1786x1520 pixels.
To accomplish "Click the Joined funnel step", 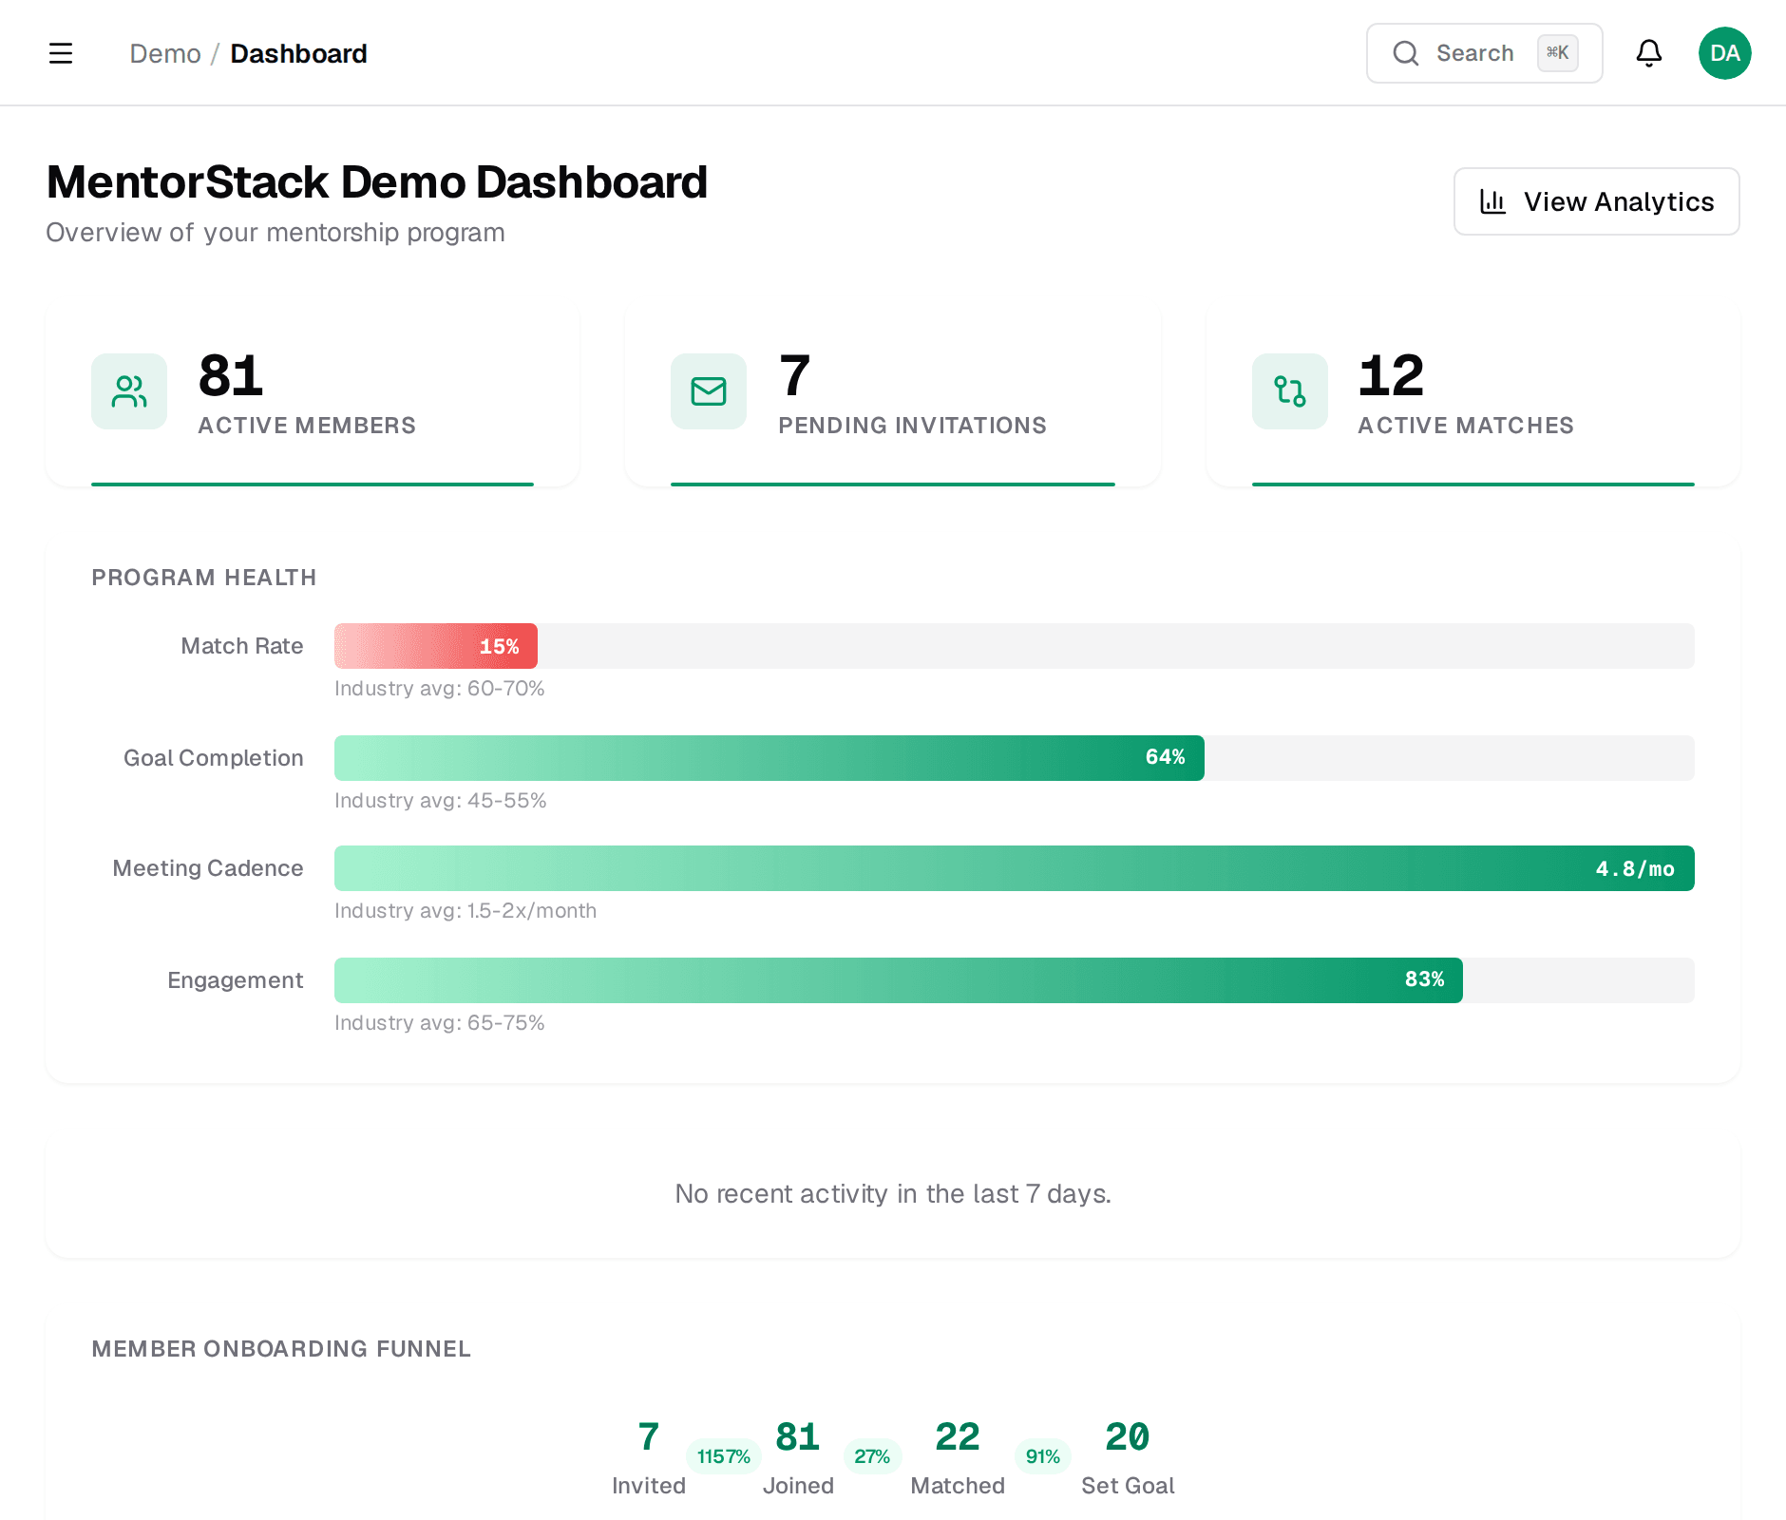I will 798,1457.
